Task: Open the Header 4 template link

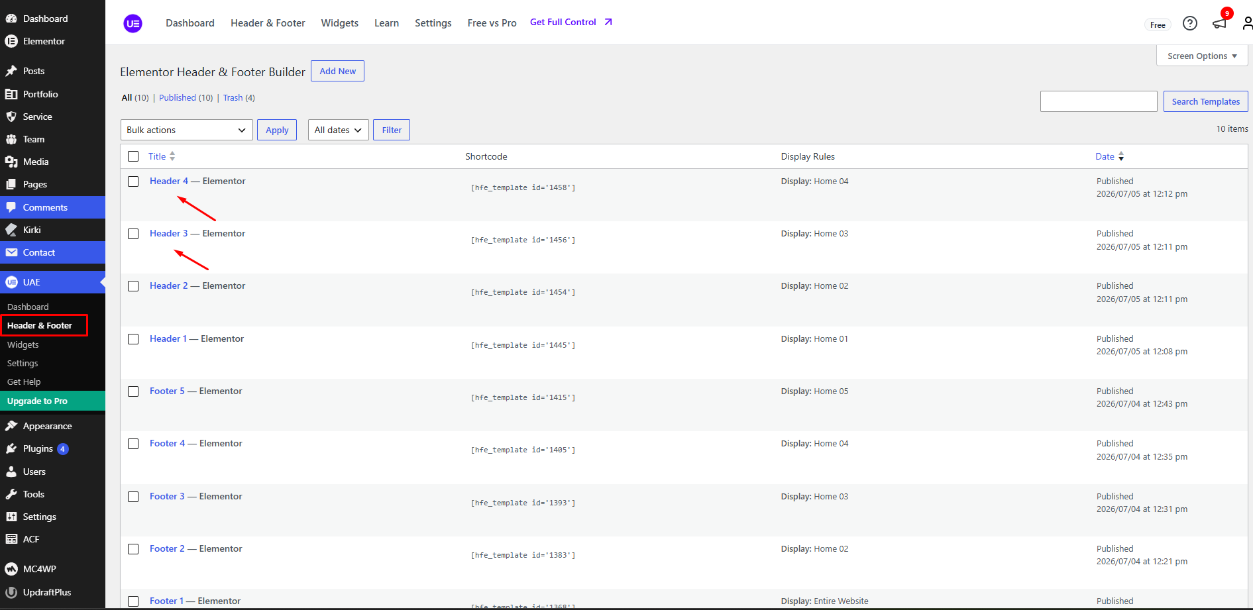Action: (x=169, y=181)
